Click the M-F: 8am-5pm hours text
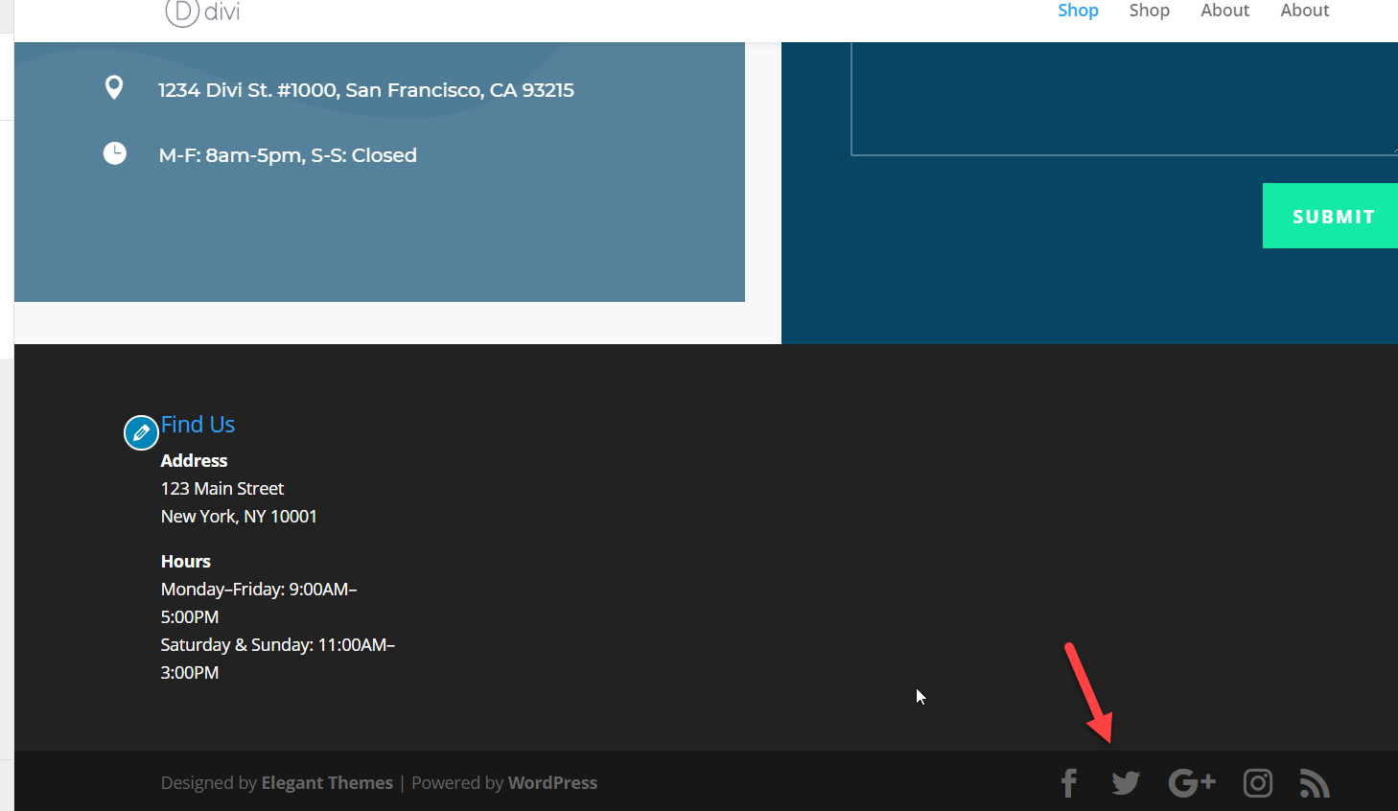 [288, 155]
